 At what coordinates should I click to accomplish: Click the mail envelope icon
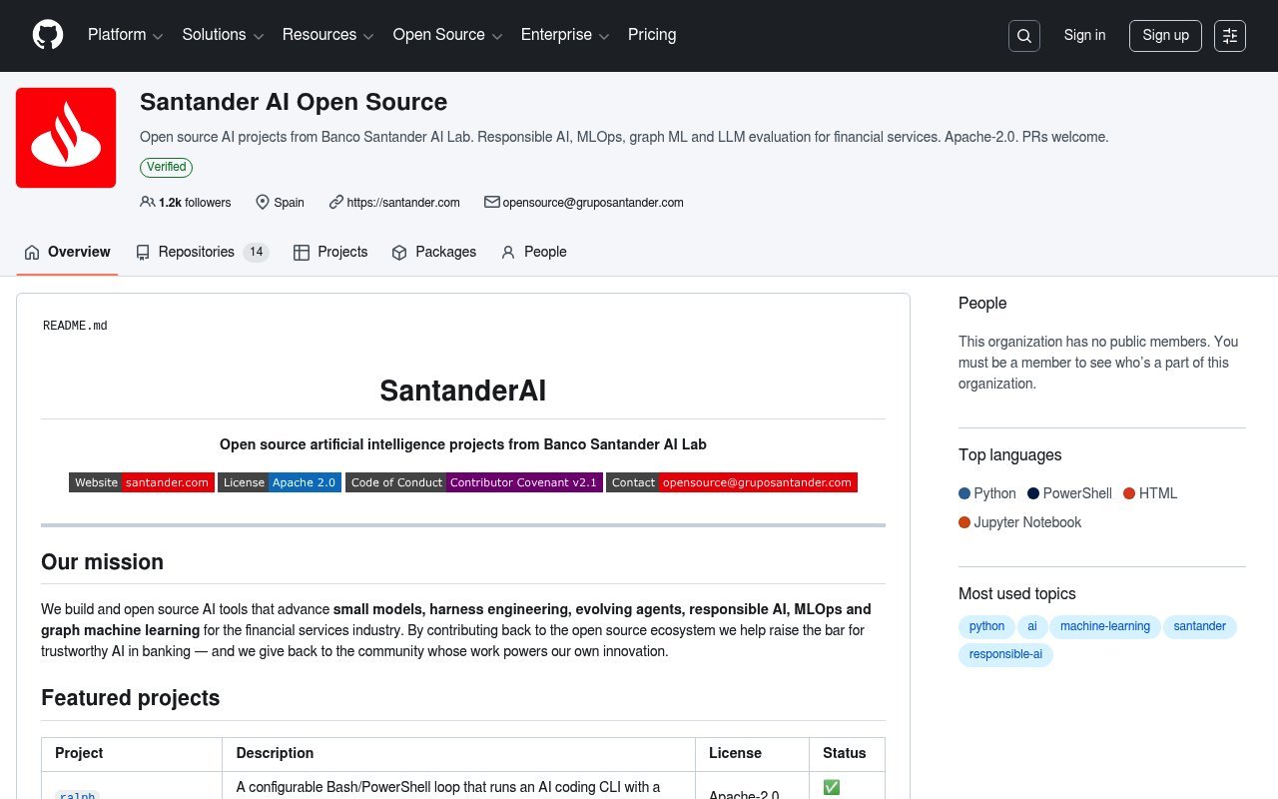(x=491, y=202)
